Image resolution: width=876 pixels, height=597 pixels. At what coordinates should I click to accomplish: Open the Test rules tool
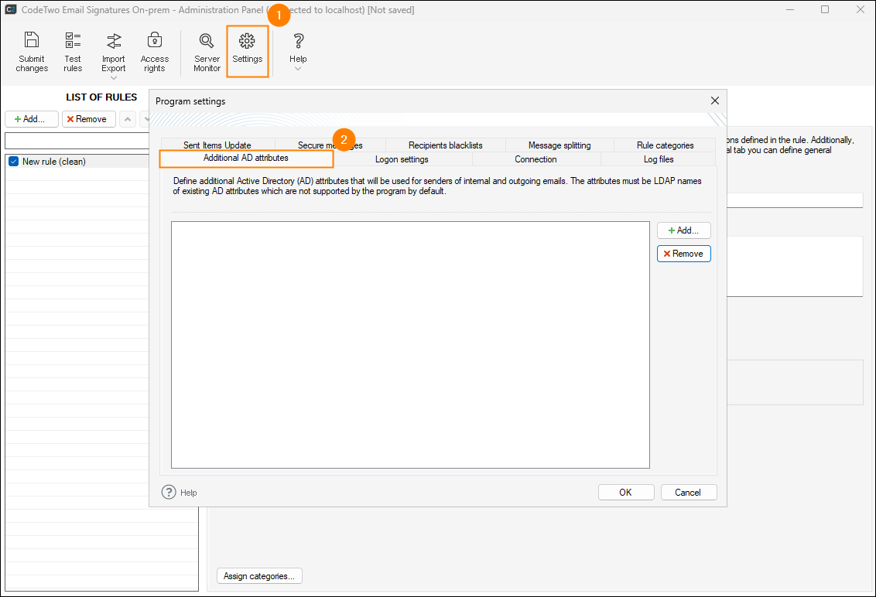[73, 41]
